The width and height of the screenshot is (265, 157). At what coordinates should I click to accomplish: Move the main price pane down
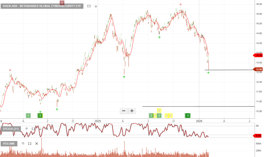pos(96,6)
